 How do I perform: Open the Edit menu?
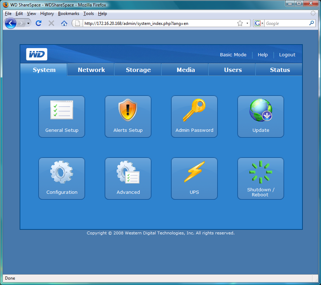point(19,14)
